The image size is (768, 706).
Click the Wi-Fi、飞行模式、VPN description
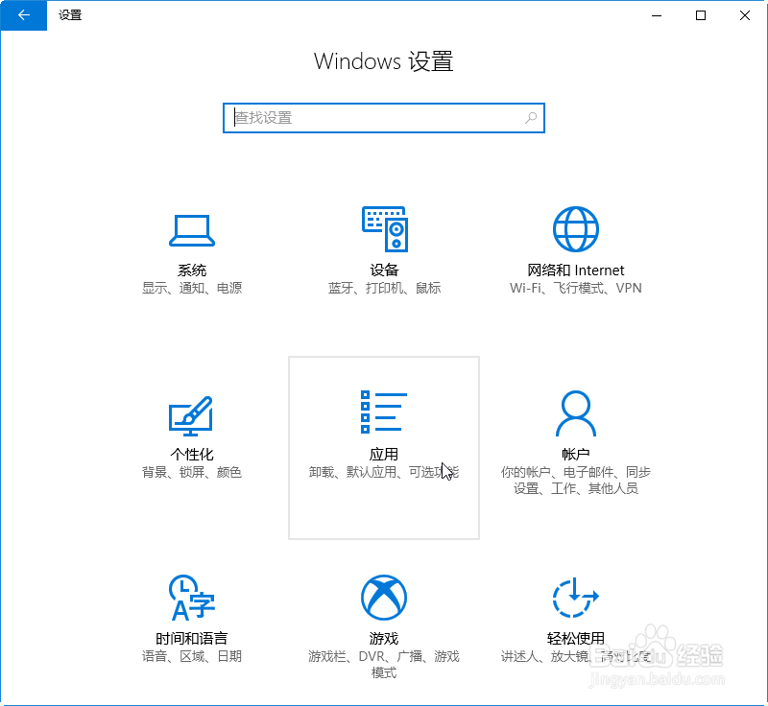tap(575, 288)
